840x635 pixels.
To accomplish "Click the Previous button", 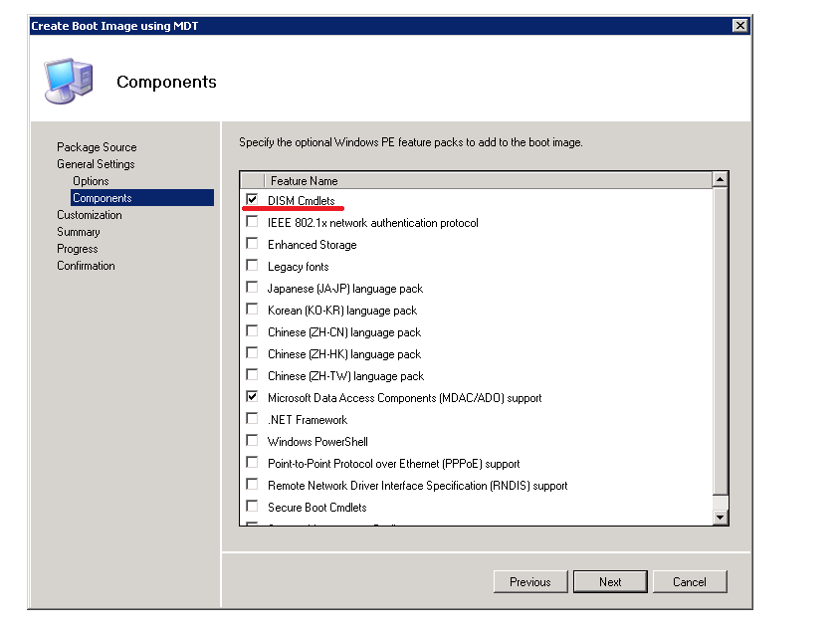I will pyautogui.click(x=529, y=582).
